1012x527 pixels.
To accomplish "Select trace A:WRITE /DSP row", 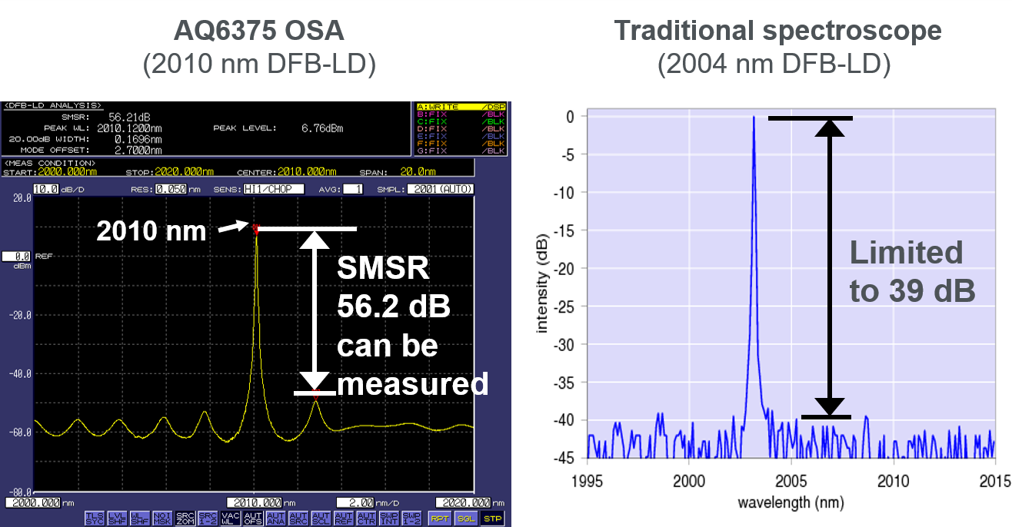I will 461,108.
